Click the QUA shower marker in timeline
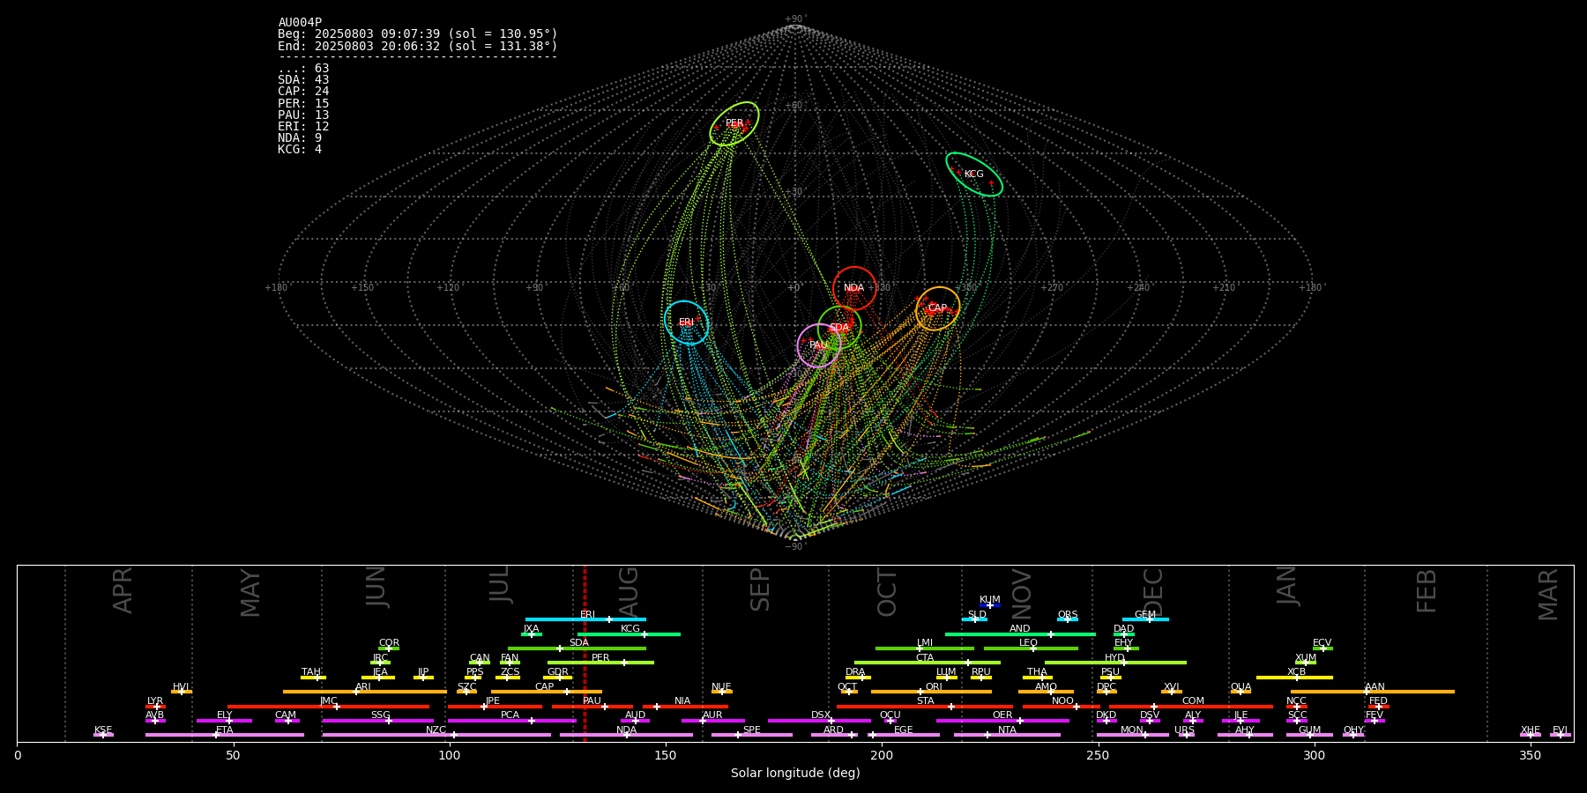 coord(1241,691)
